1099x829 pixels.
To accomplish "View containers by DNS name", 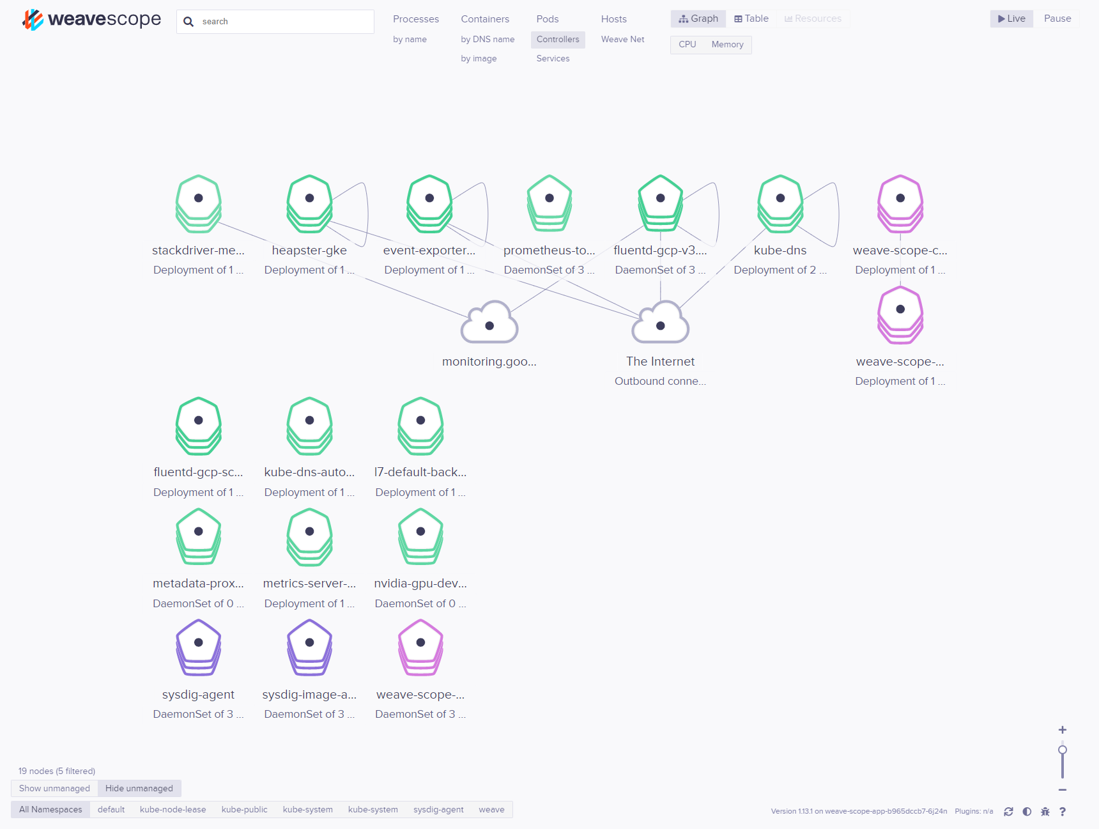I will click(x=488, y=39).
